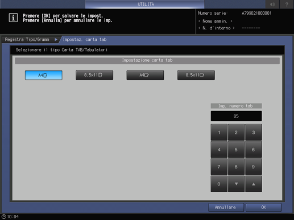Screen dimensions: 294x220
Task: Click the Nome ammin. label
Action: [215, 21]
